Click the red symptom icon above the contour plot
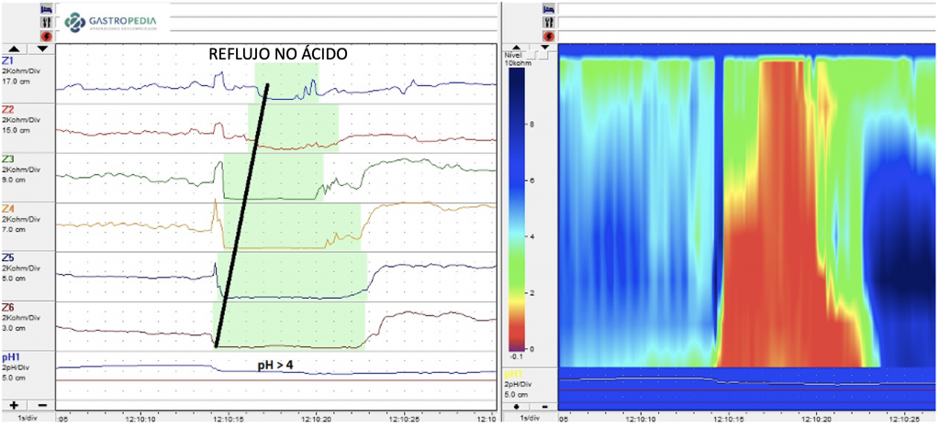940x427 pixels. coord(549,35)
